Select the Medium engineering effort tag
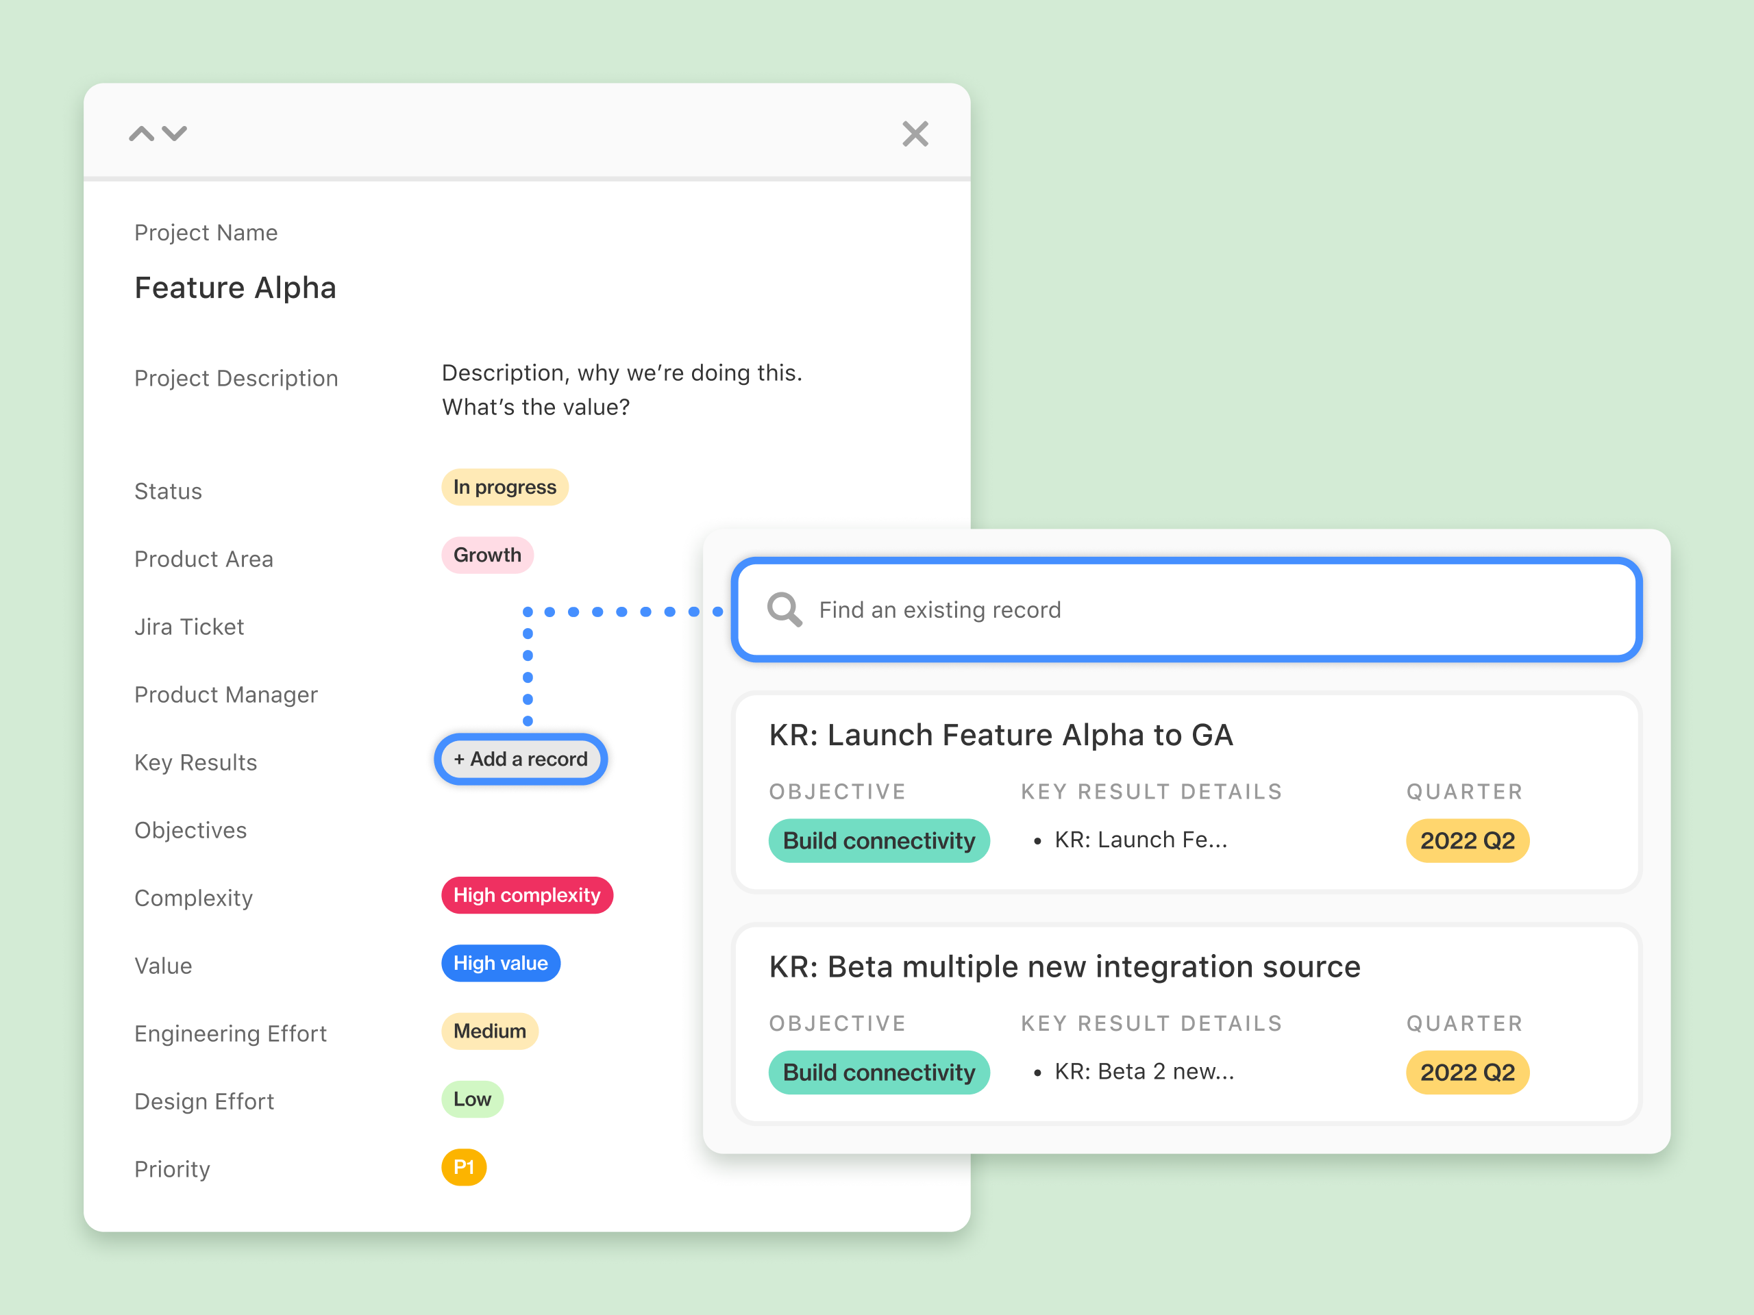This screenshot has width=1754, height=1315. [489, 1031]
